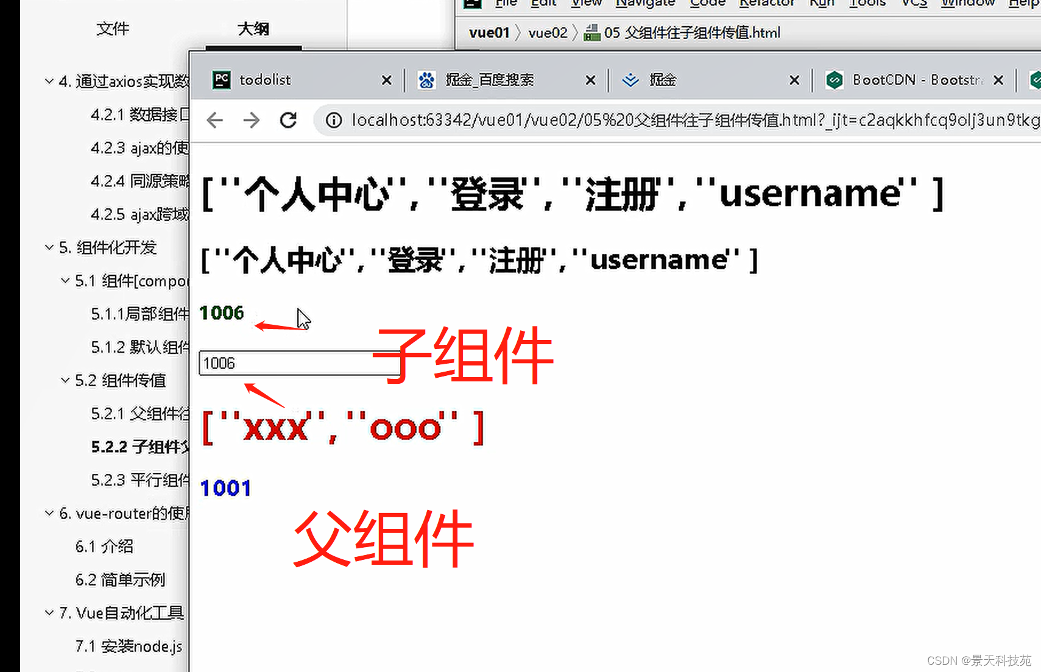
Task: Click the PyCharm favicon on todolist tab
Action: coord(222,80)
